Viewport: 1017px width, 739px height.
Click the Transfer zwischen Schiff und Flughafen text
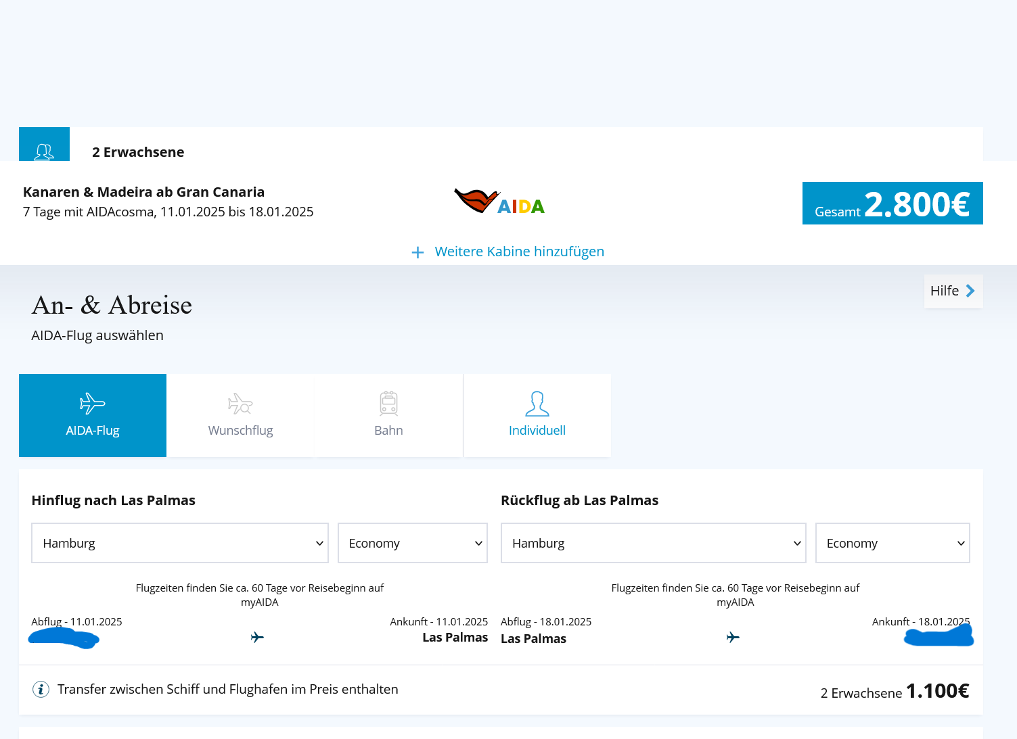227,689
